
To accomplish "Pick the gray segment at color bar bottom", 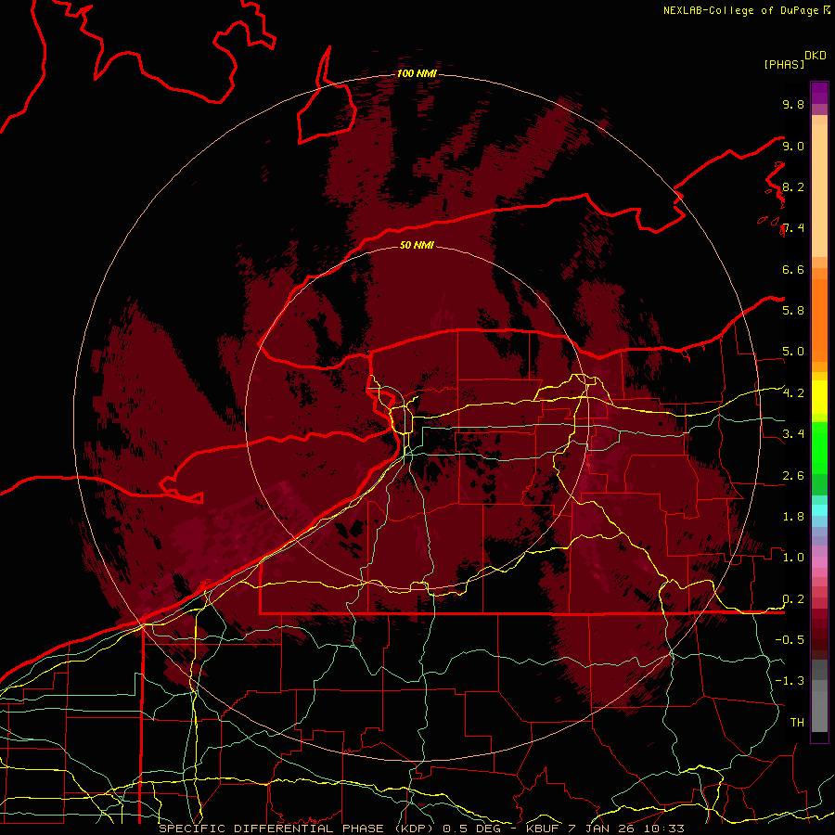I will 819,708.
